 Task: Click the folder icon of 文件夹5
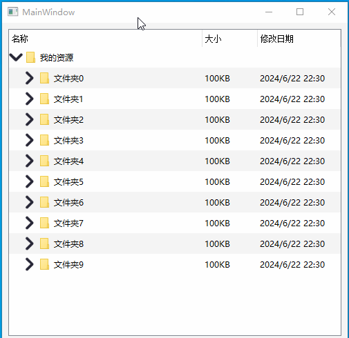coord(44,181)
